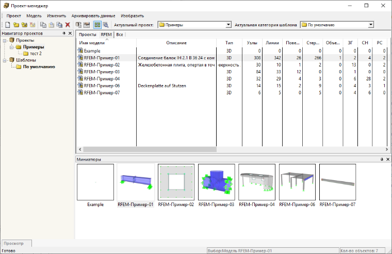Open the Просмотр tab at bottom

pos(17,243)
